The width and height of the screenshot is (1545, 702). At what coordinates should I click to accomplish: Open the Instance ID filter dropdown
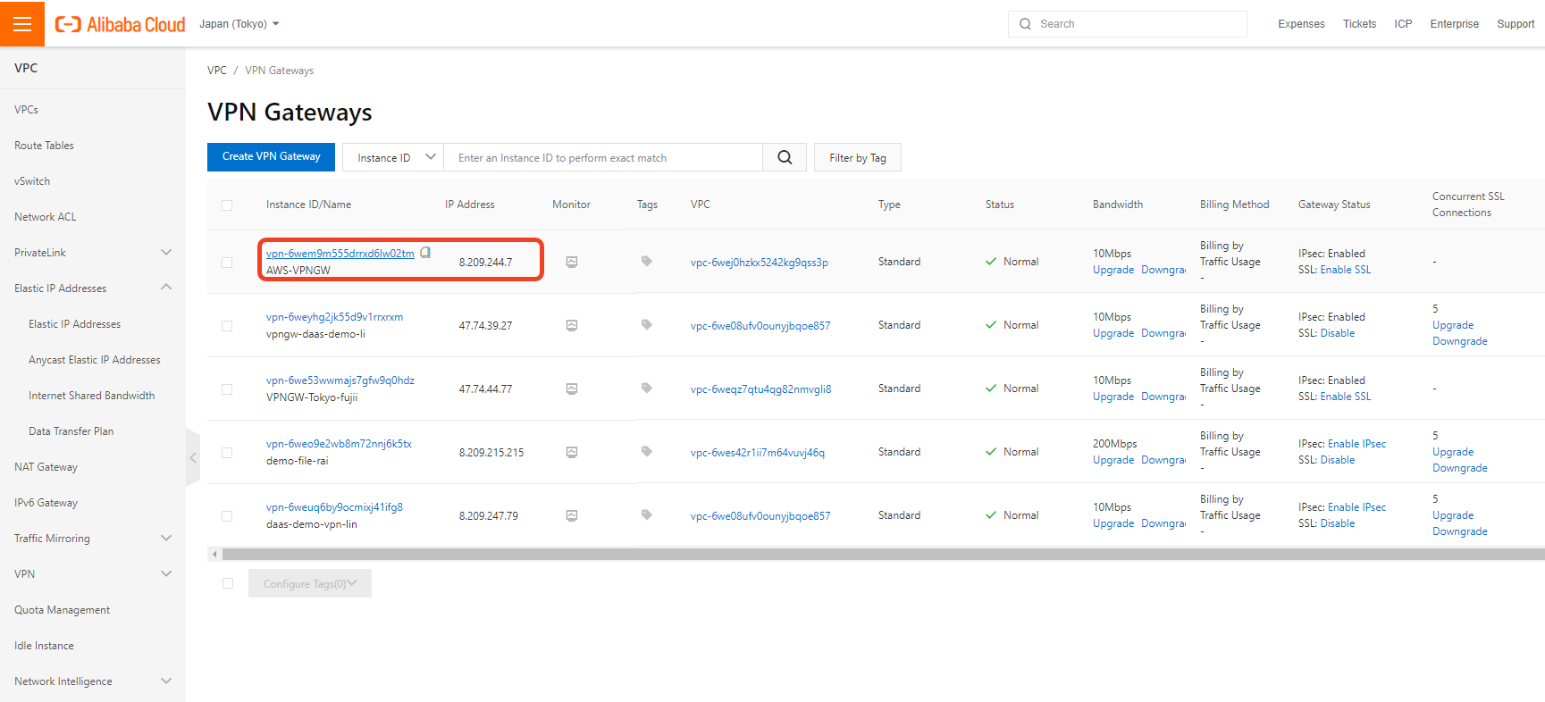click(393, 157)
